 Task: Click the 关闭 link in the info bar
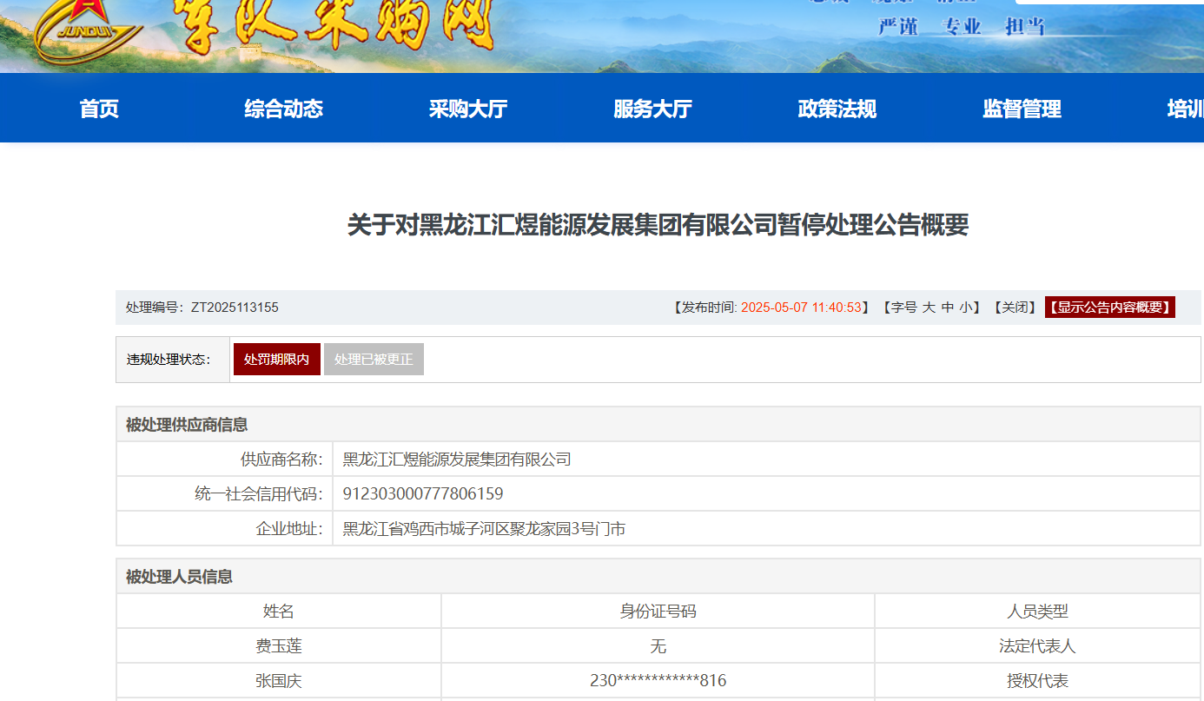tap(1015, 308)
